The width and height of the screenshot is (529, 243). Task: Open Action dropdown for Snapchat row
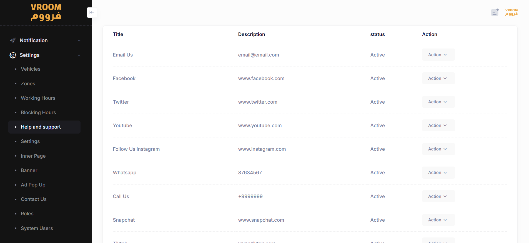point(438,220)
